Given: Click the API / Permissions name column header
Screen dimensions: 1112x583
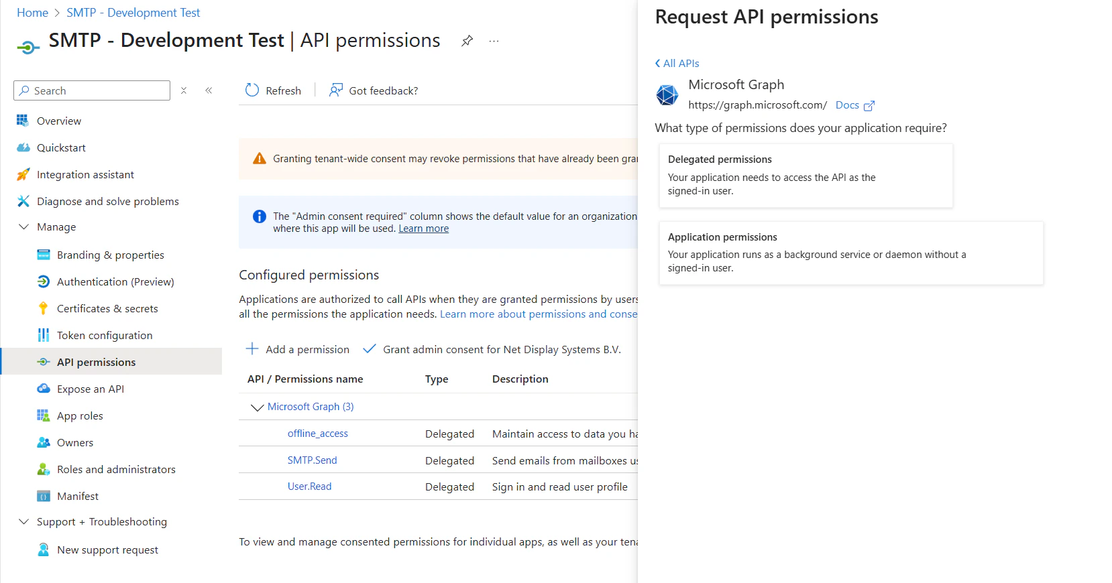Looking at the screenshot, I should click(x=305, y=379).
